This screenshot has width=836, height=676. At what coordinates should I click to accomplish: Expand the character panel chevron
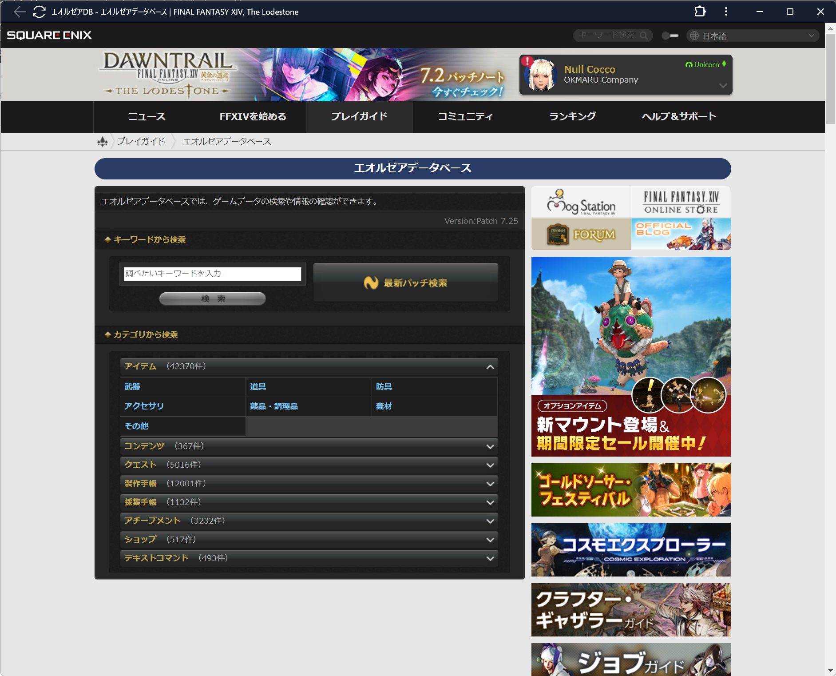coord(723,85)
